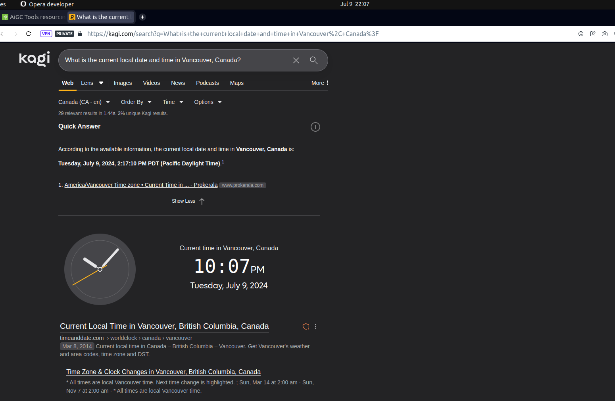The width and height of the screenshot is (615, 401).
Task: Click the PRIVATE mode badge
Action: (x=64, y=34)
